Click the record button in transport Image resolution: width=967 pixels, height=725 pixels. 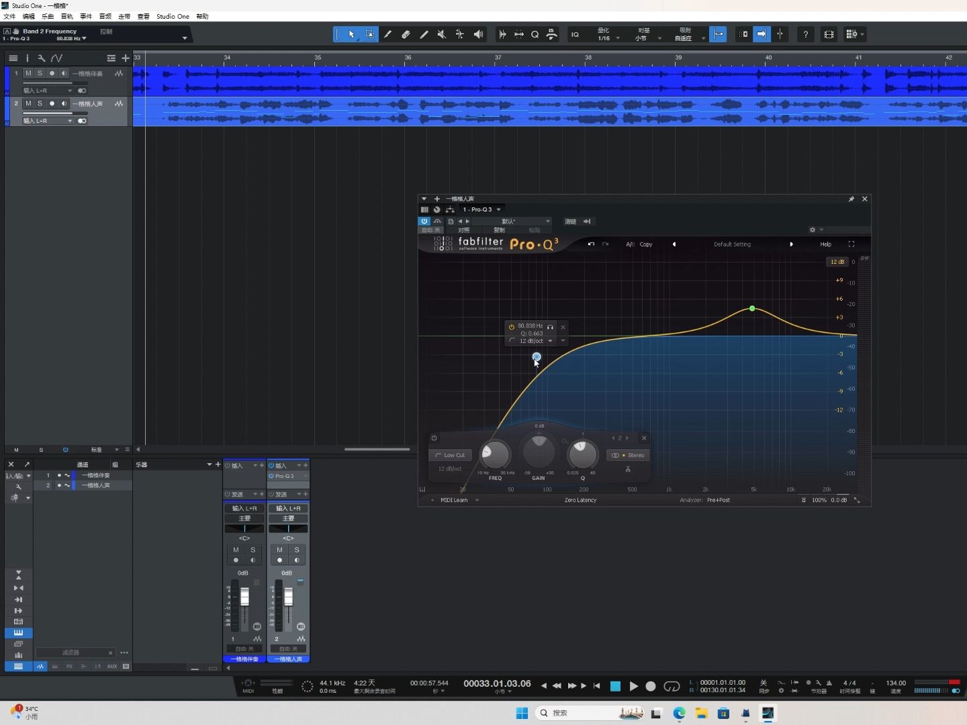(x=651, y=686)
